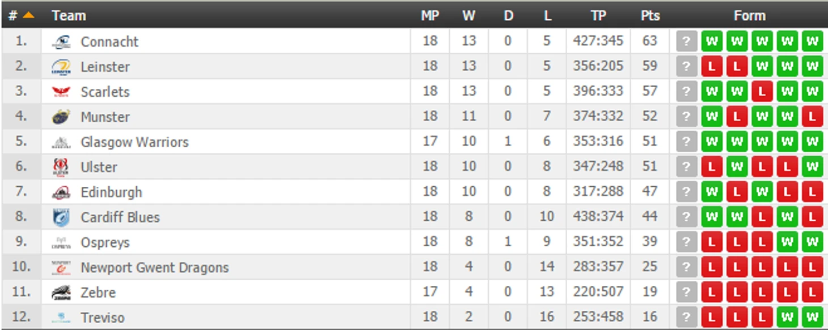Click the Munster team crest
This screenshot has height=330, width=828.
[61, 117]
